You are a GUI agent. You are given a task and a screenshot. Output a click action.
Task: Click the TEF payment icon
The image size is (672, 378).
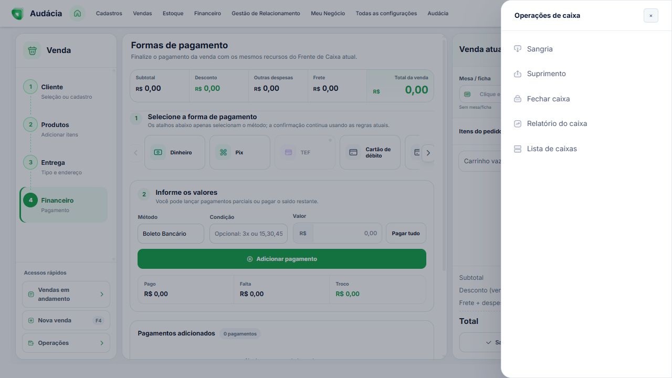[x=288, y=152]
